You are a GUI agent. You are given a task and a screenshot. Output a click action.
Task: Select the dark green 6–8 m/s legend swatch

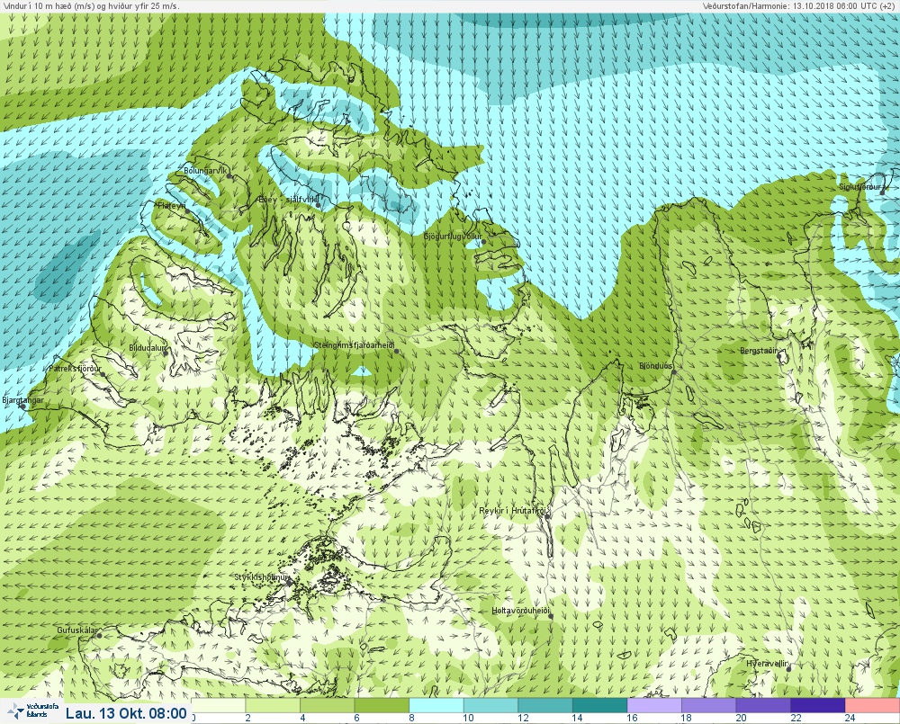click(382, 705)
